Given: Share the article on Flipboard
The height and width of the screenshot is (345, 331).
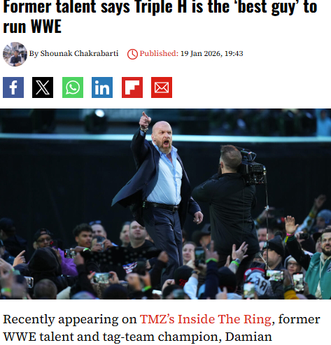Looking at the screenshot, I should (x=132, y=87).
